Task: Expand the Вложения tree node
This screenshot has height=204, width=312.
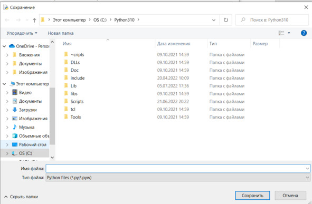Action: coord(7,55)
